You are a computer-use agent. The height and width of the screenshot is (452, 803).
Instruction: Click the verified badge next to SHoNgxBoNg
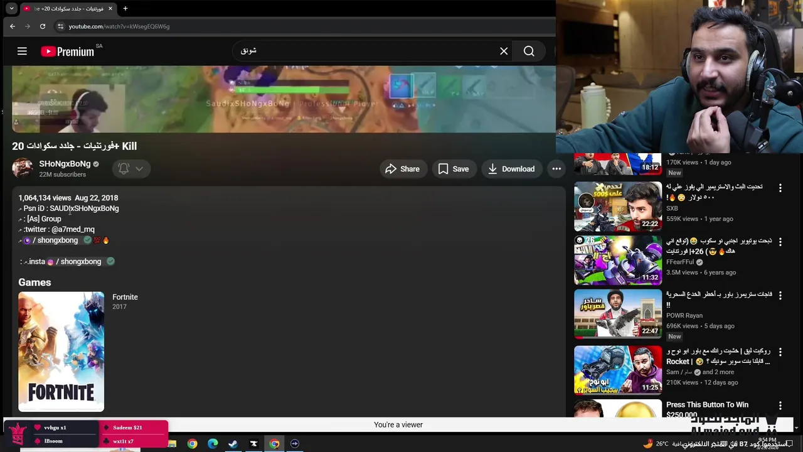pyautogui.click(x=96, y=164)
